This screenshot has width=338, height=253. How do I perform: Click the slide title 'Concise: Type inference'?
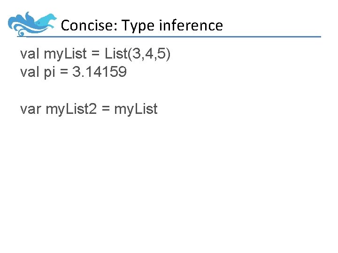tap(142, 25)
